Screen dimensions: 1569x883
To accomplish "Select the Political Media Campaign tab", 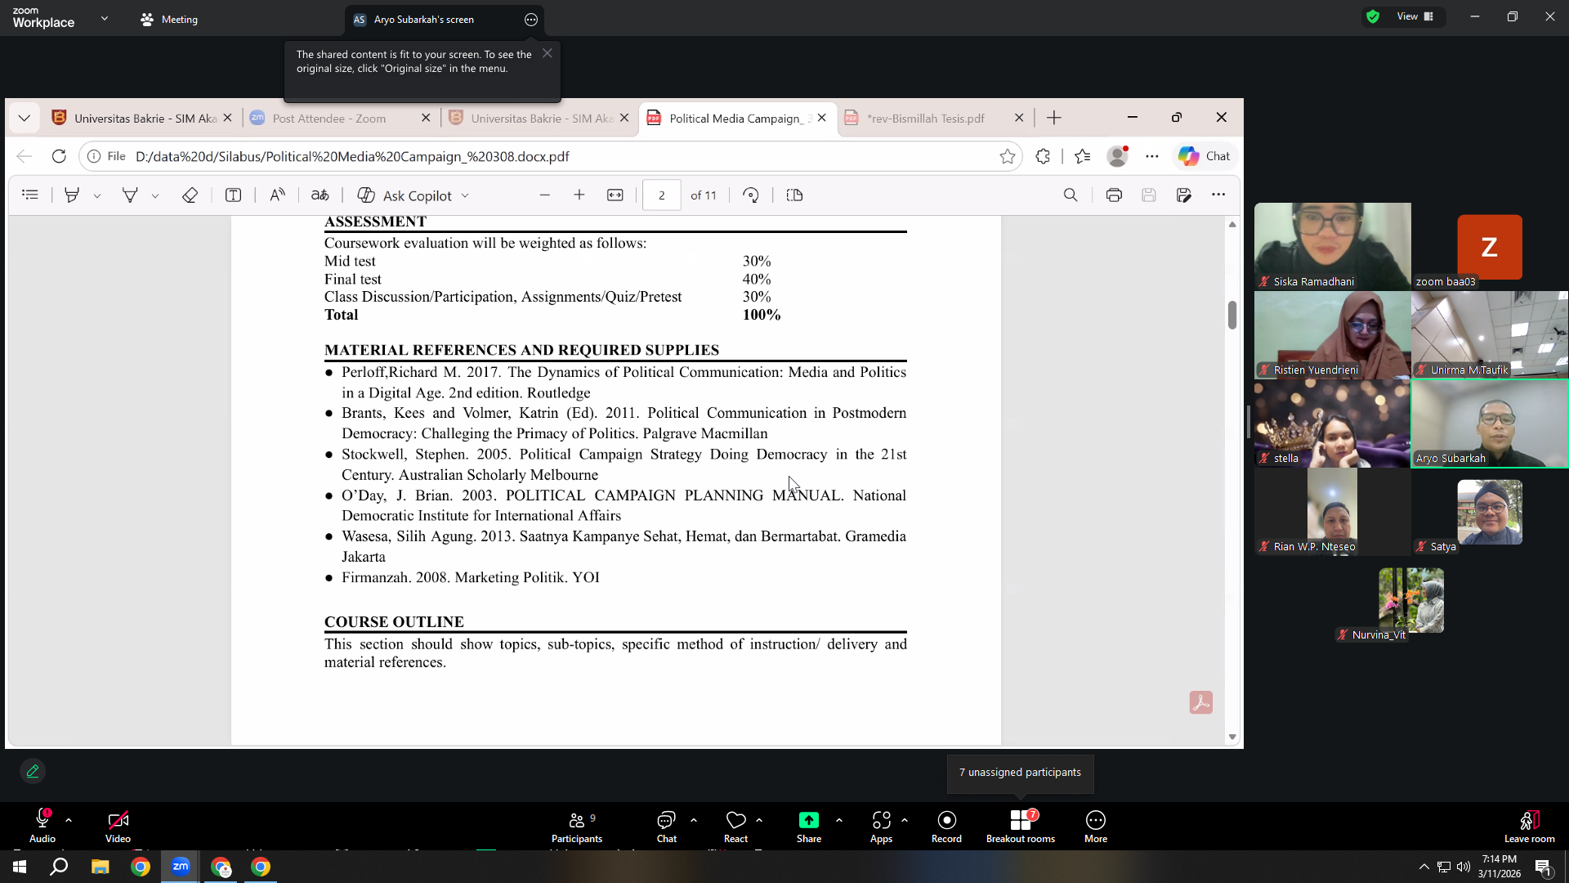I will coord(737,119).
